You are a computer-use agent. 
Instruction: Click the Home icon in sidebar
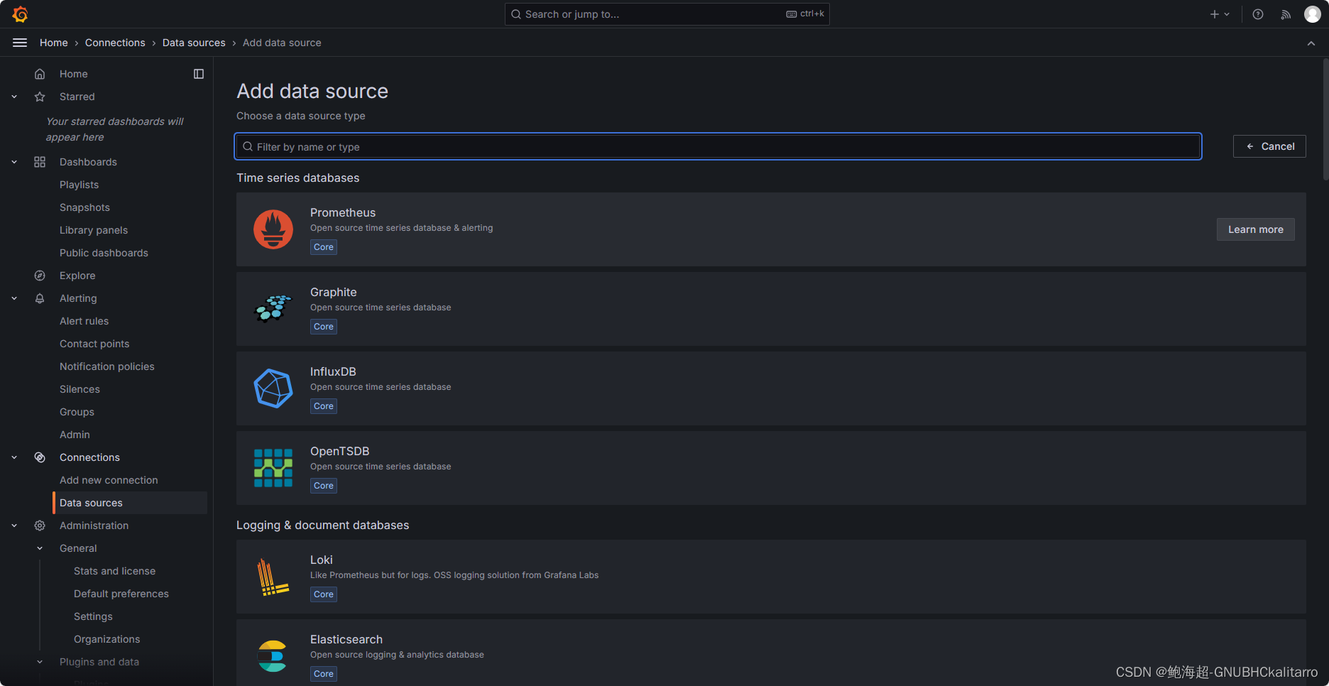click(x=40, y=74)
